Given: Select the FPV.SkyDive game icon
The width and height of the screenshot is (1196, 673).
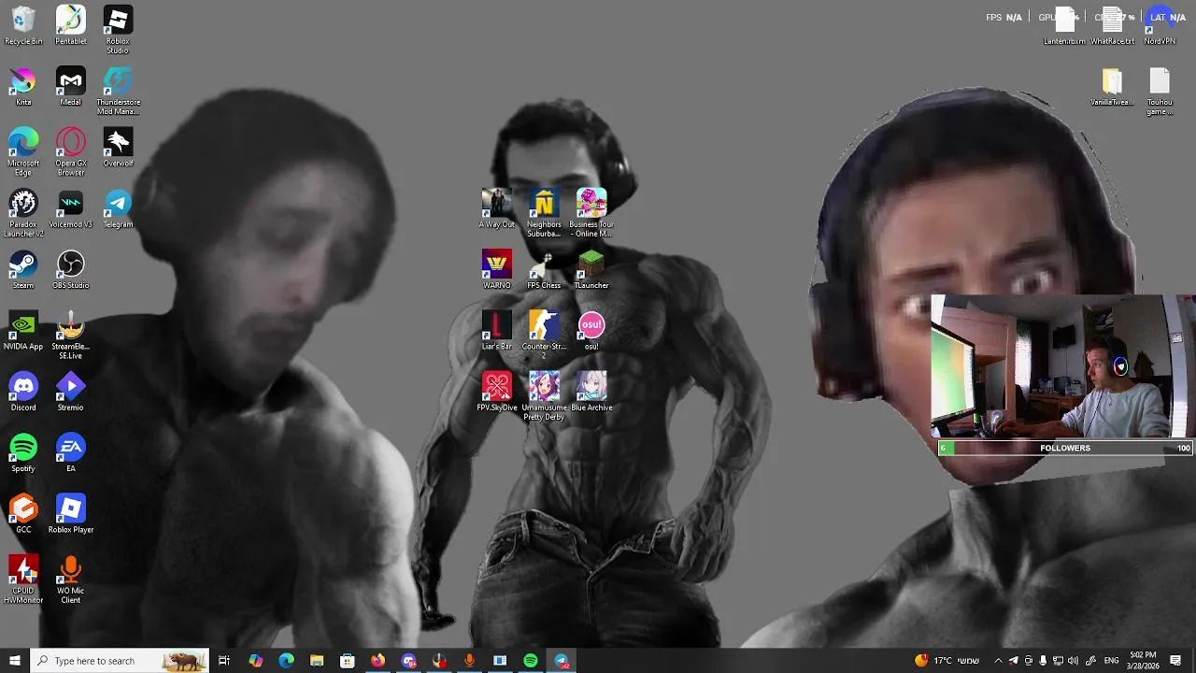Looking at the screenshot, I should point(497,392).
